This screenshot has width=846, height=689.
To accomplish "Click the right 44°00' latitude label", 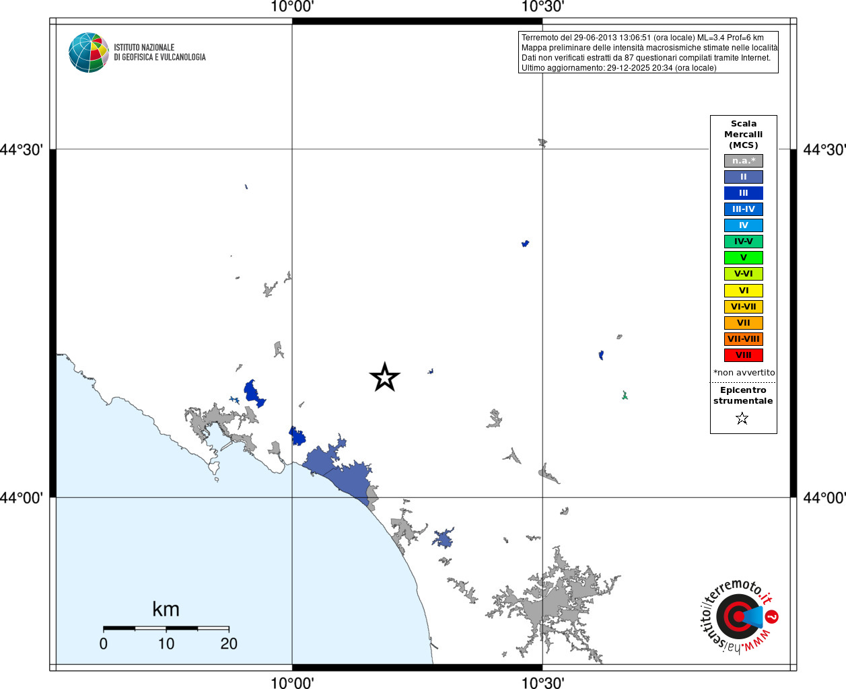I will coord(824,498).
